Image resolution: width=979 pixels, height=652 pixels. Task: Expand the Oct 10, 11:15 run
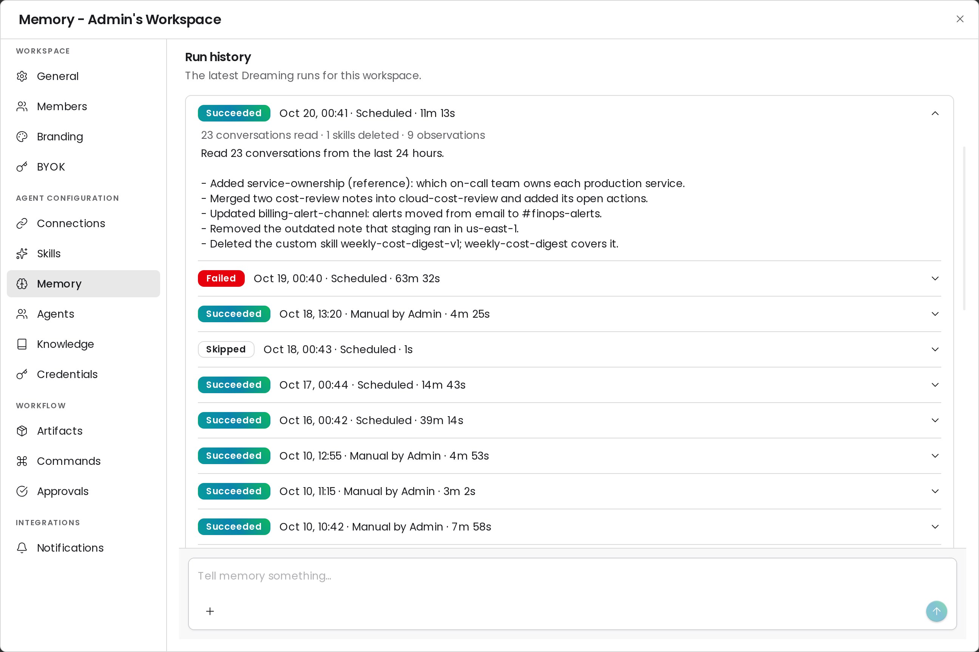[935, 492]
